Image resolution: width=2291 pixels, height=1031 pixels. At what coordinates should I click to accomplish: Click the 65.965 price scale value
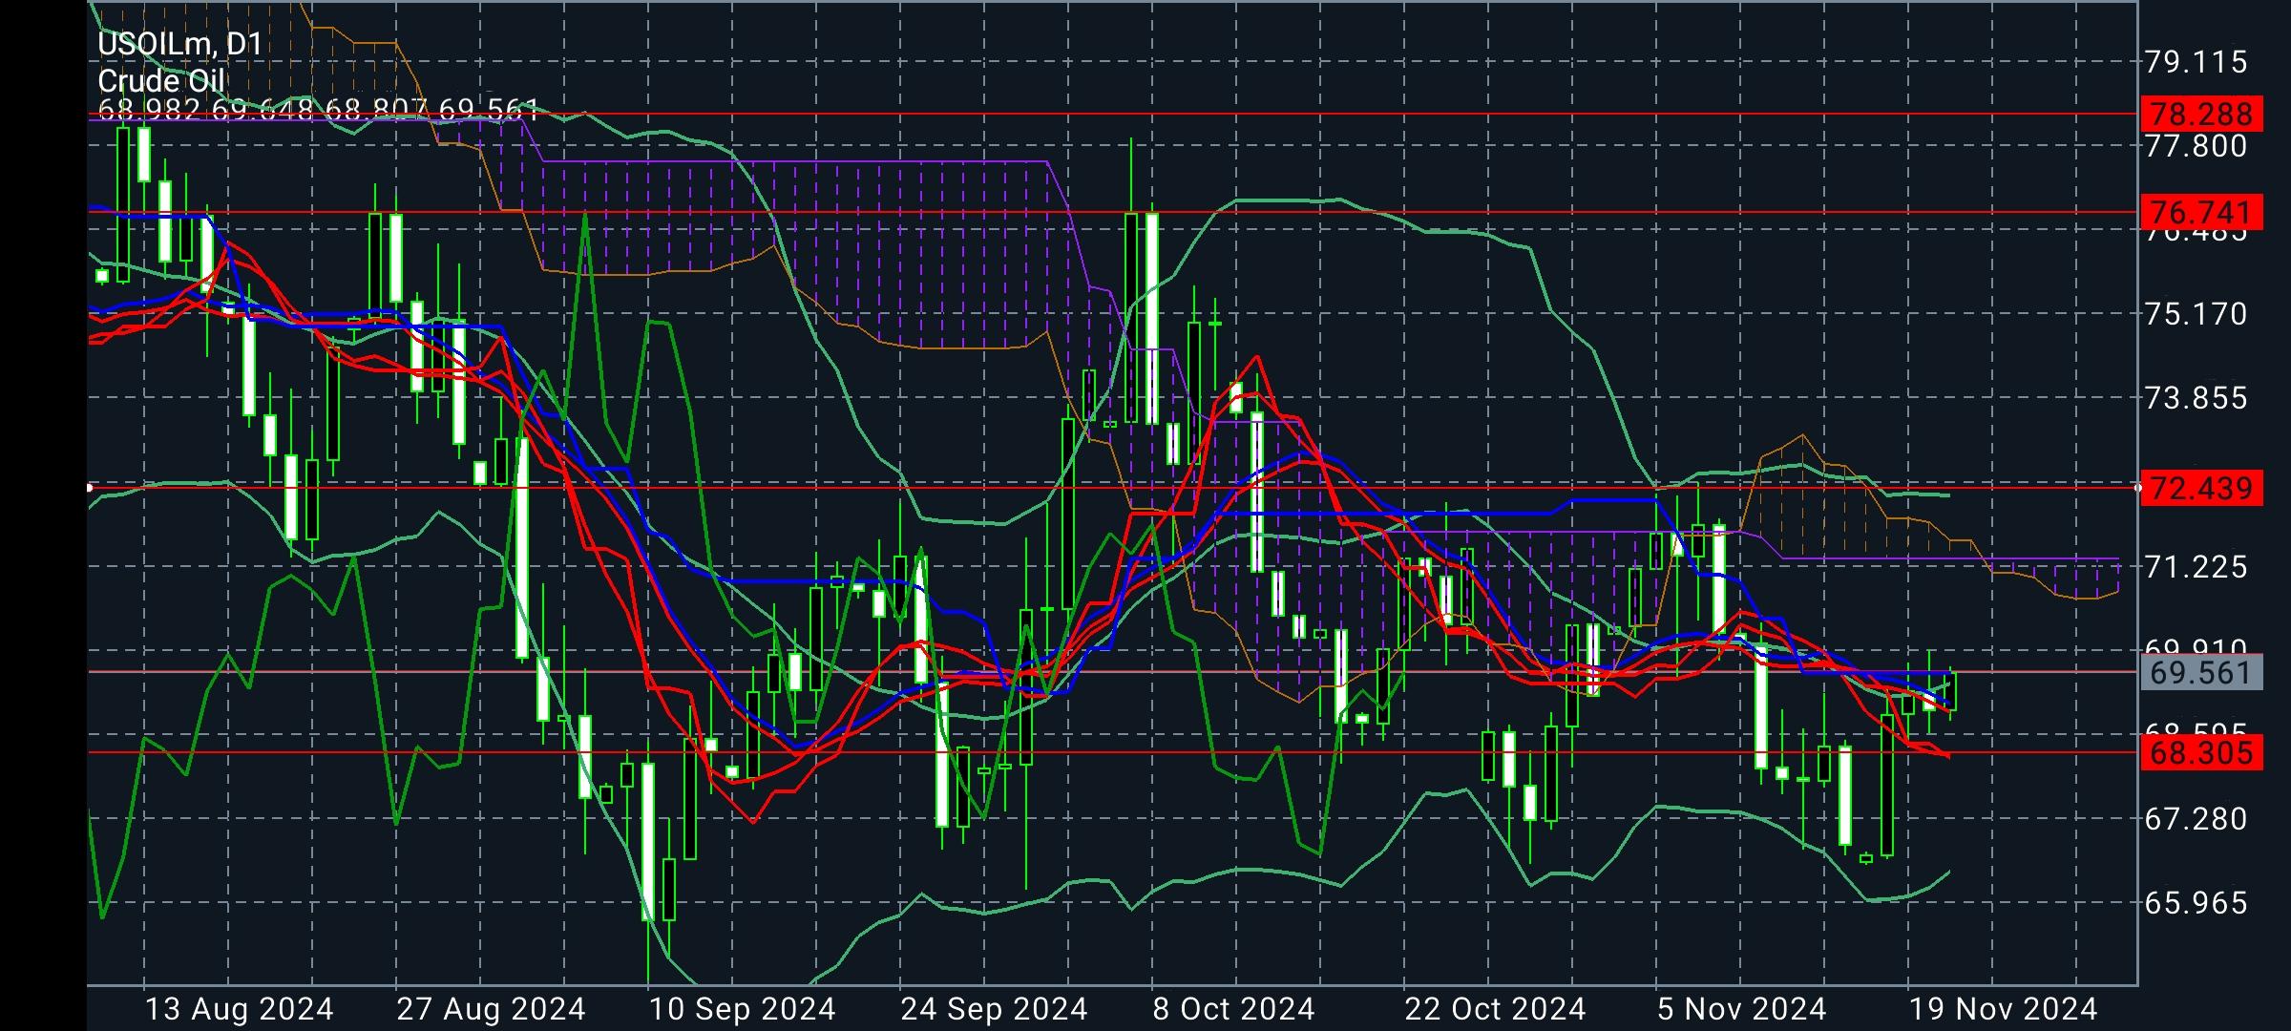point(2196,903)
